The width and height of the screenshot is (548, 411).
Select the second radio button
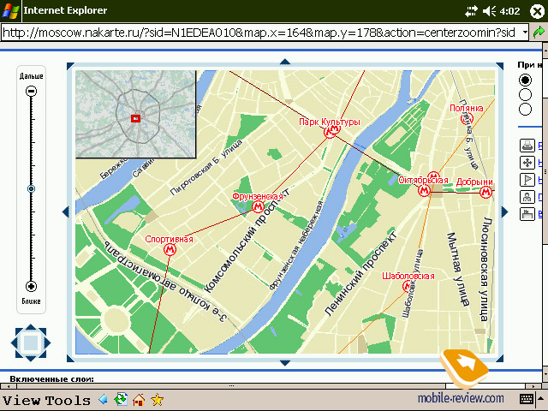(x=525, y=95)
